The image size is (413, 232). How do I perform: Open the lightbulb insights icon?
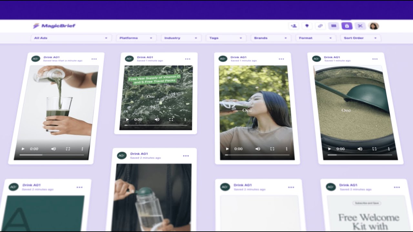[x=307, y=26]
